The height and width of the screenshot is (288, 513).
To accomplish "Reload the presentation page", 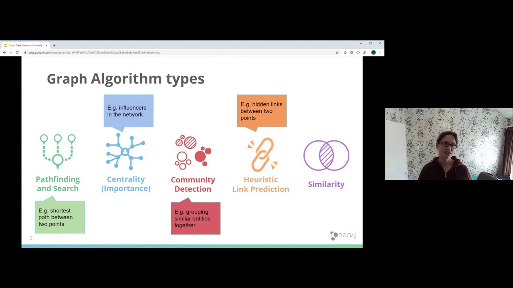I will click(x=17, y=52).
